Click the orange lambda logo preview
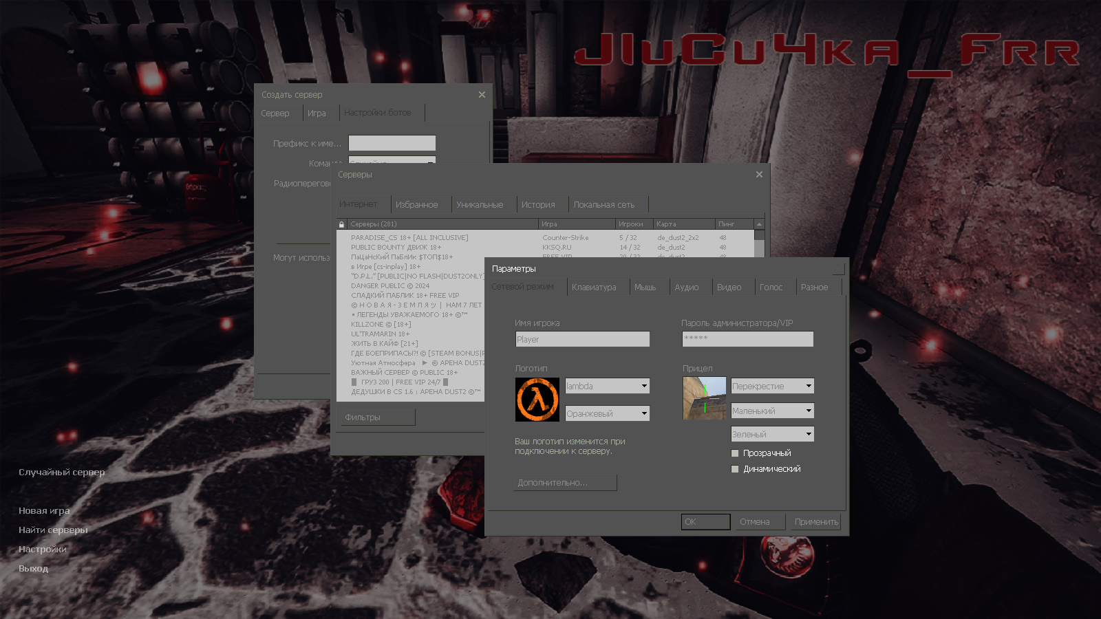The height and width of the screenshot is (619, 1101). 537,400
